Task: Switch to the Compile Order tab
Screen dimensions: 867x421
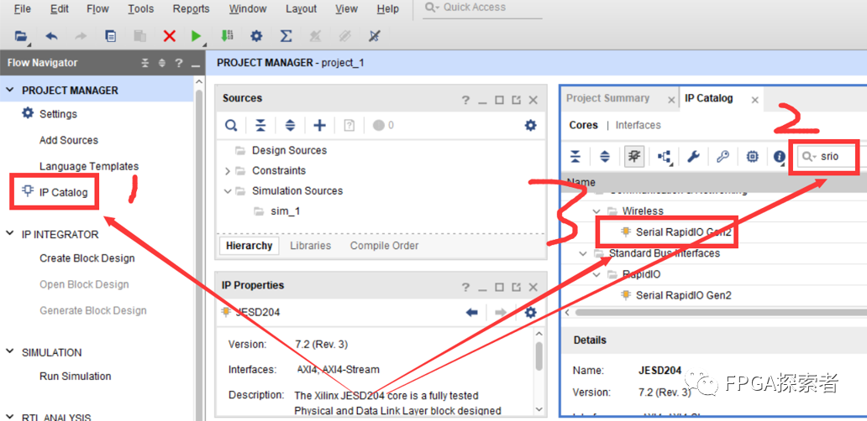Action: coord(384,246)
